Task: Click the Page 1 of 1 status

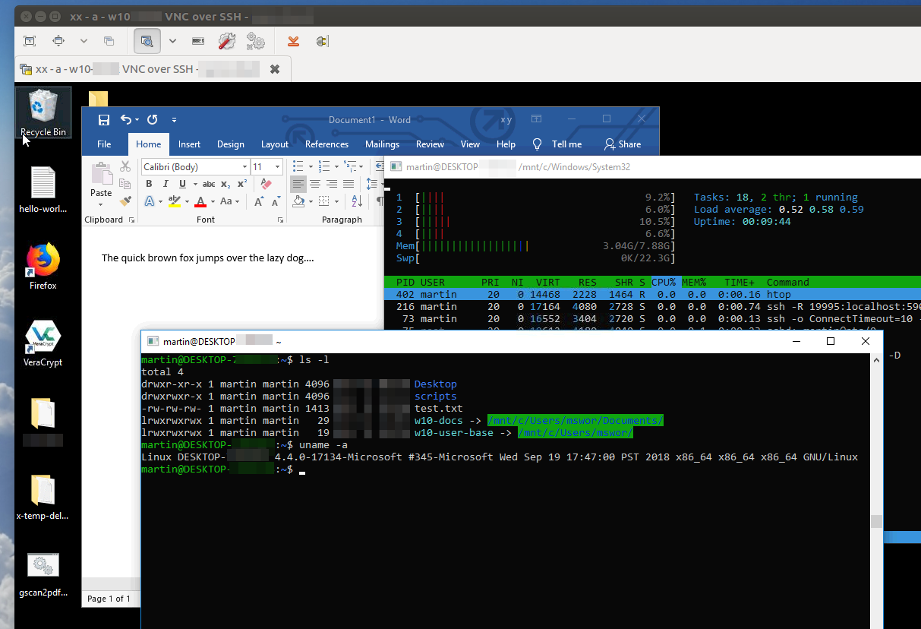Action: 109,599
